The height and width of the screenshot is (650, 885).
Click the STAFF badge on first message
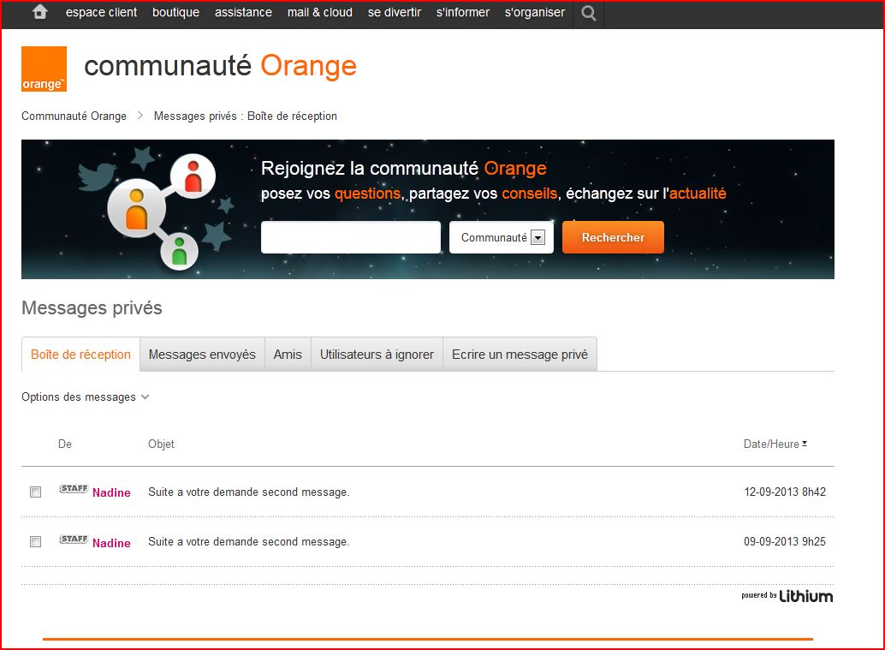[74, 490]
